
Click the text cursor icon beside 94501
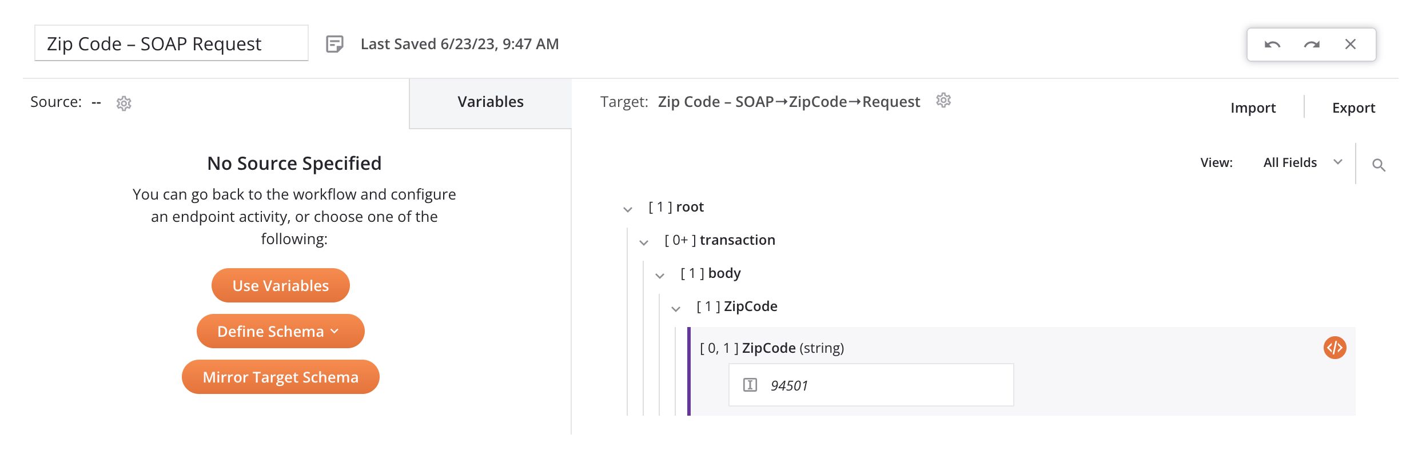coord(750,385)
